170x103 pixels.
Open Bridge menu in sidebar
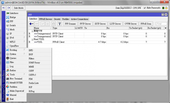coord(16,17)
